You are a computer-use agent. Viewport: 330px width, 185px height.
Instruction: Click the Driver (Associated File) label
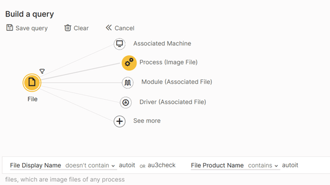173,102
